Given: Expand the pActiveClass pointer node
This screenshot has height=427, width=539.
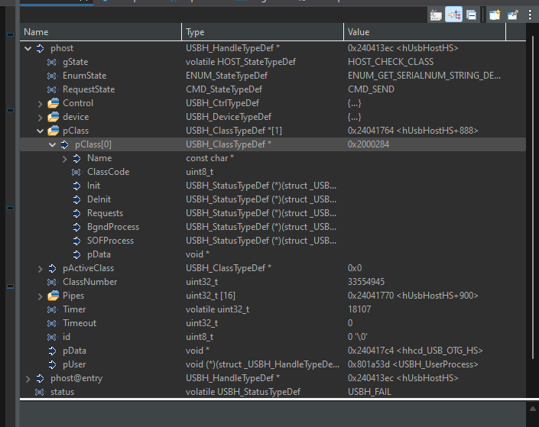Looking at the screenshot, I should click(x=41, y=268).
